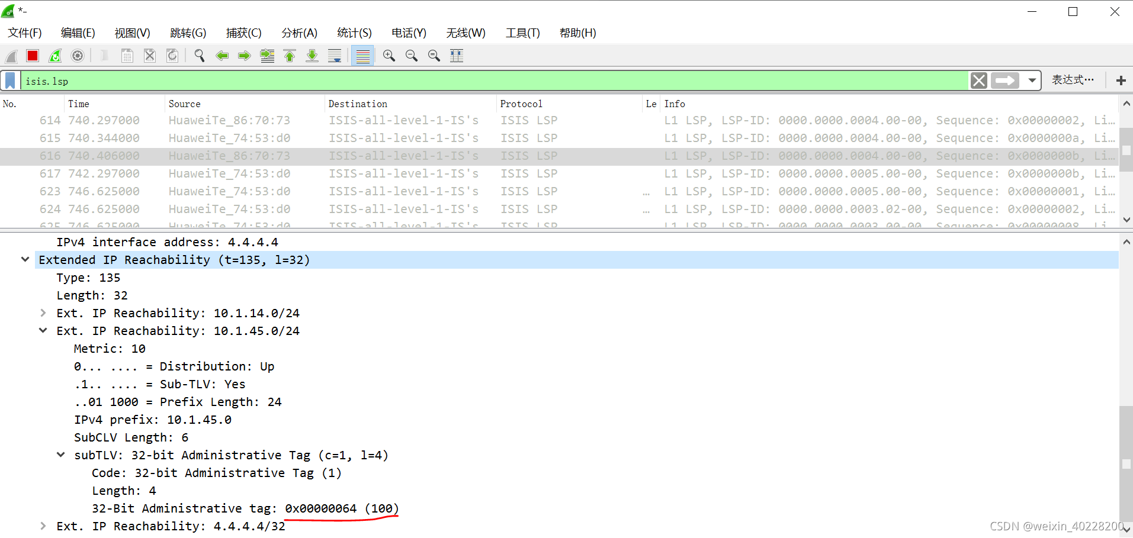The image size is (1133, 538).
Task: Open the 视图(V) menu
Action: pyautogui.click(x=133, y=33)
